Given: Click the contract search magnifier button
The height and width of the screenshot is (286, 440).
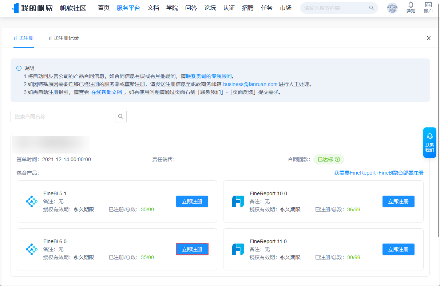Looking at the screenshot, I should click(121, 117).
